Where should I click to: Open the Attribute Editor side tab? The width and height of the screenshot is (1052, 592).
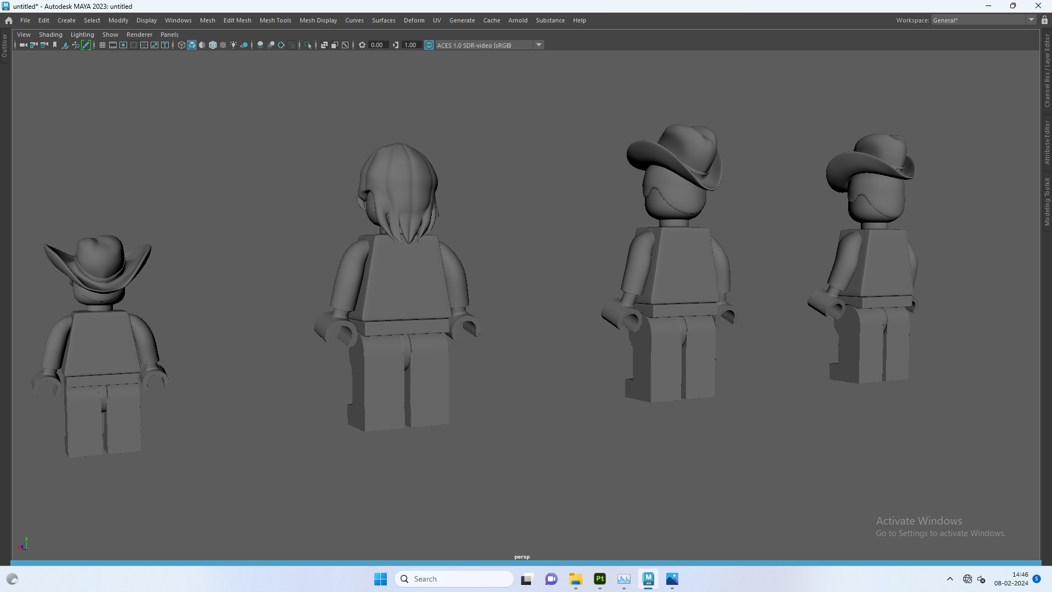pos(1047,143)
